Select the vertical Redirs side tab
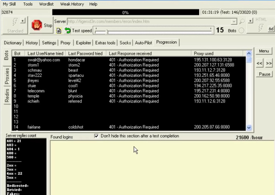Image resolution: width=275 pixels, height=195 pixels. coord(7,96)
